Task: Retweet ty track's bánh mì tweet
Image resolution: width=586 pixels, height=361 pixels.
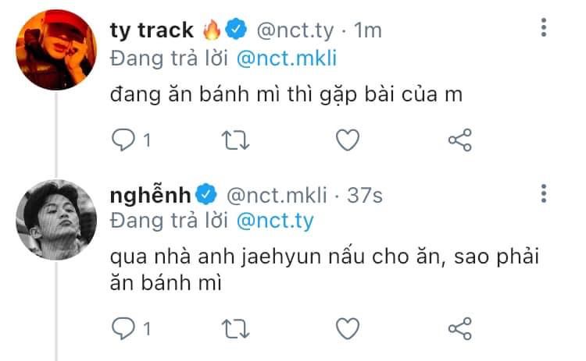Action: click(234, 140)
